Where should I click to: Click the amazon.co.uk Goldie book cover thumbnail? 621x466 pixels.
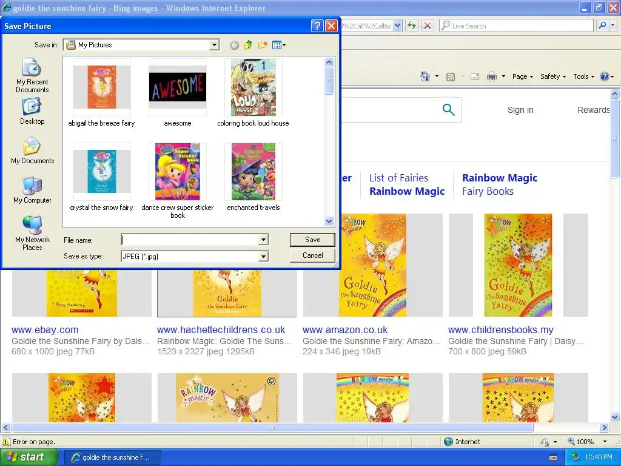373,265
